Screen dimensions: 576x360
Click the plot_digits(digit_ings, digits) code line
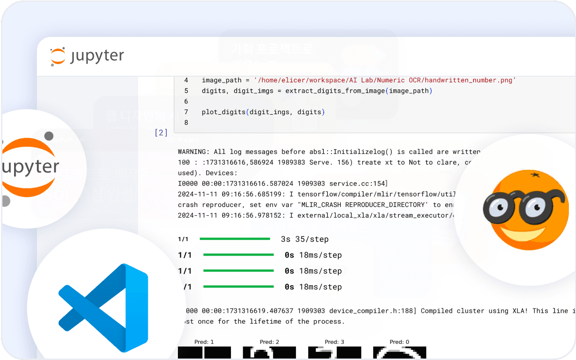tap(263, 112)
